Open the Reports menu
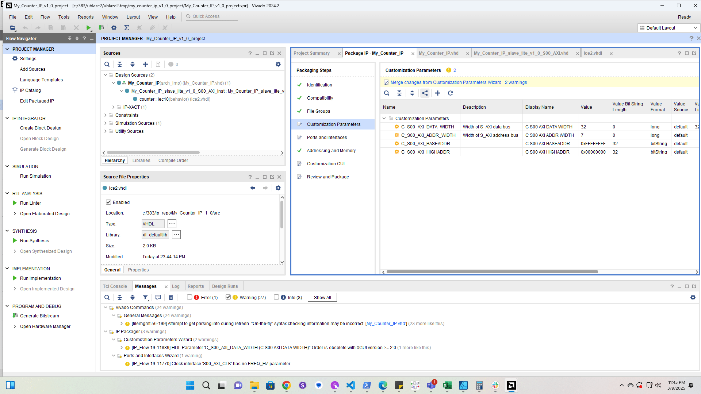 point(85,17)
